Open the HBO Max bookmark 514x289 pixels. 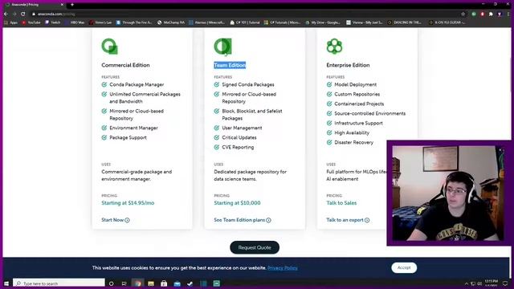click(x=75, y=22)
